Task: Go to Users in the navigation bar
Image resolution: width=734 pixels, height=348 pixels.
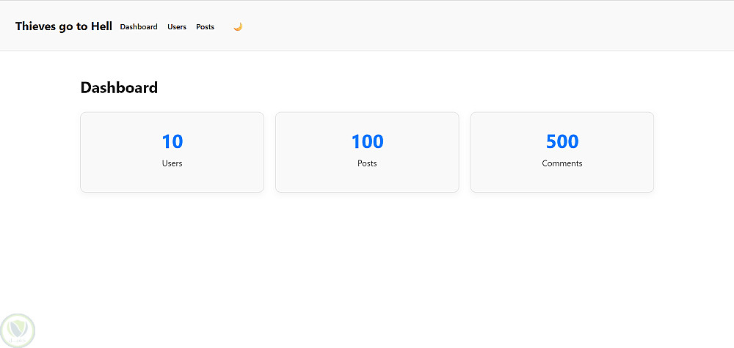Action: coord(177,26)
